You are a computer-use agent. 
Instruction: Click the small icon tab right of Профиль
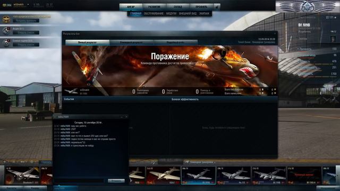(217, 7)
